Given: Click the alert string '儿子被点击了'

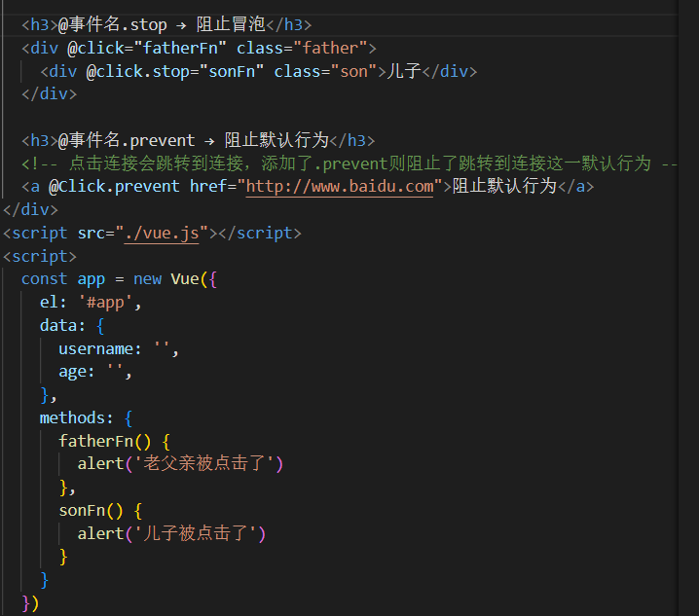Looking at the screenshot, I should coord(196,533).
